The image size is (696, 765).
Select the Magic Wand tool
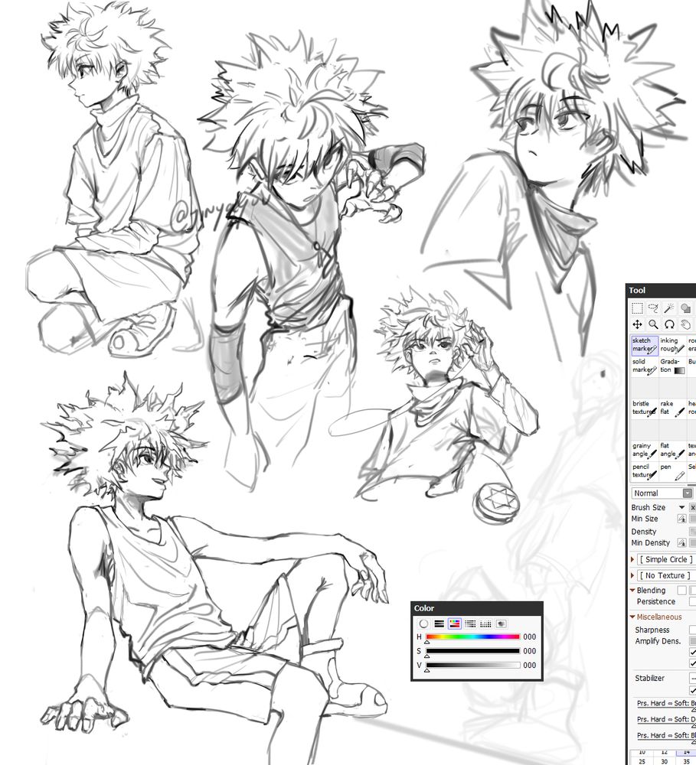point(669,308)
